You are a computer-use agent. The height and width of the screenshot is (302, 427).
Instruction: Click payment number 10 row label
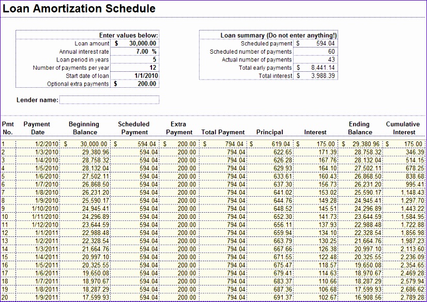5,217
